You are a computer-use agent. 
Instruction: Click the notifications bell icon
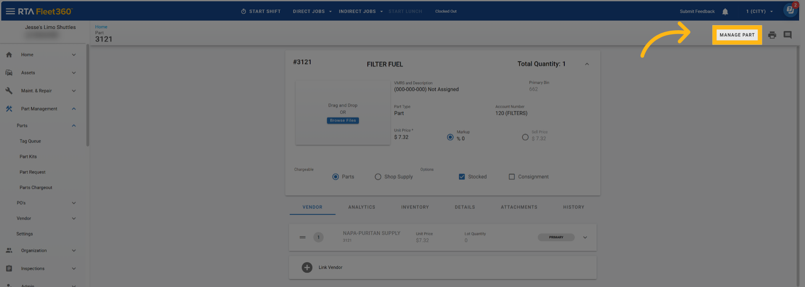pyautogui.click(x=725, y=12)
